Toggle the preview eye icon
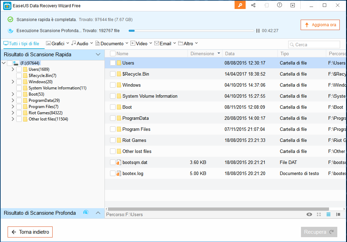The width and height of the screenshot is (347, 242). pyautogui.click(x=309, y=214)
